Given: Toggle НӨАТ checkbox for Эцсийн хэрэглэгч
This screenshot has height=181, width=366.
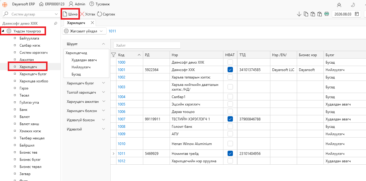Looking at the screenshot, I should click(230, 104).
